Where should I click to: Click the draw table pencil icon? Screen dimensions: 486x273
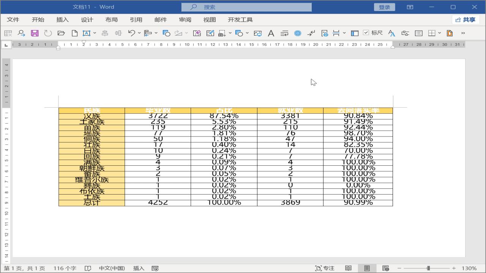coord(210,33)
